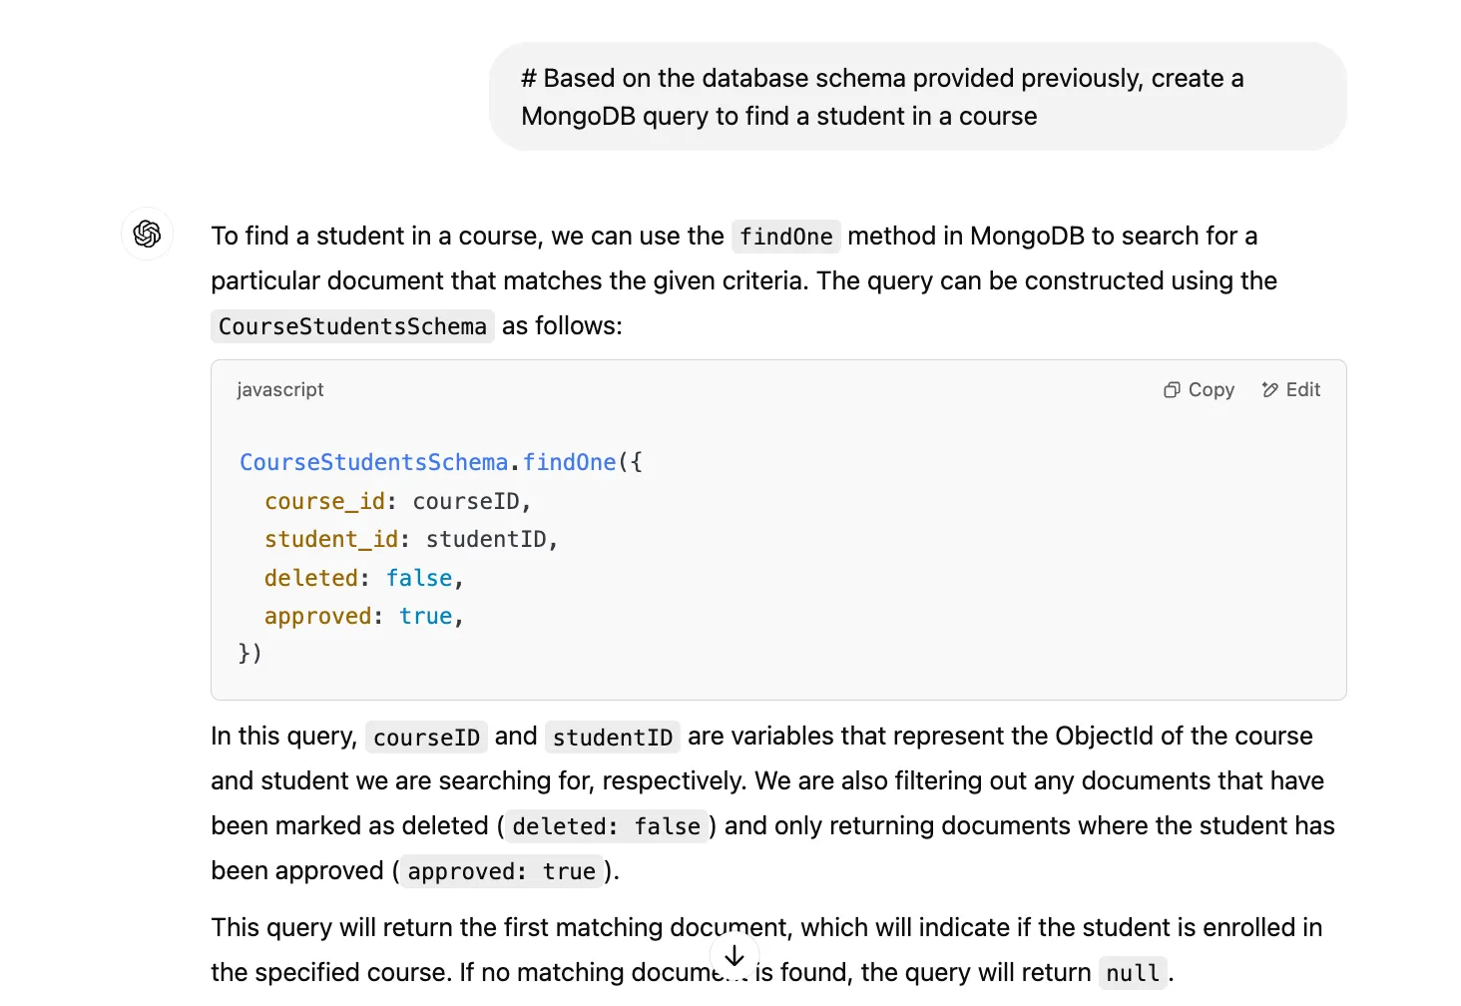Click inline CourseStudentsSchema before 'as follows'

pyautogui.click(x=352, y=326)
